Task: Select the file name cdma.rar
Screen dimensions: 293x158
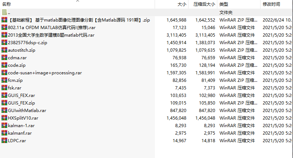Action: click(17, 58)
